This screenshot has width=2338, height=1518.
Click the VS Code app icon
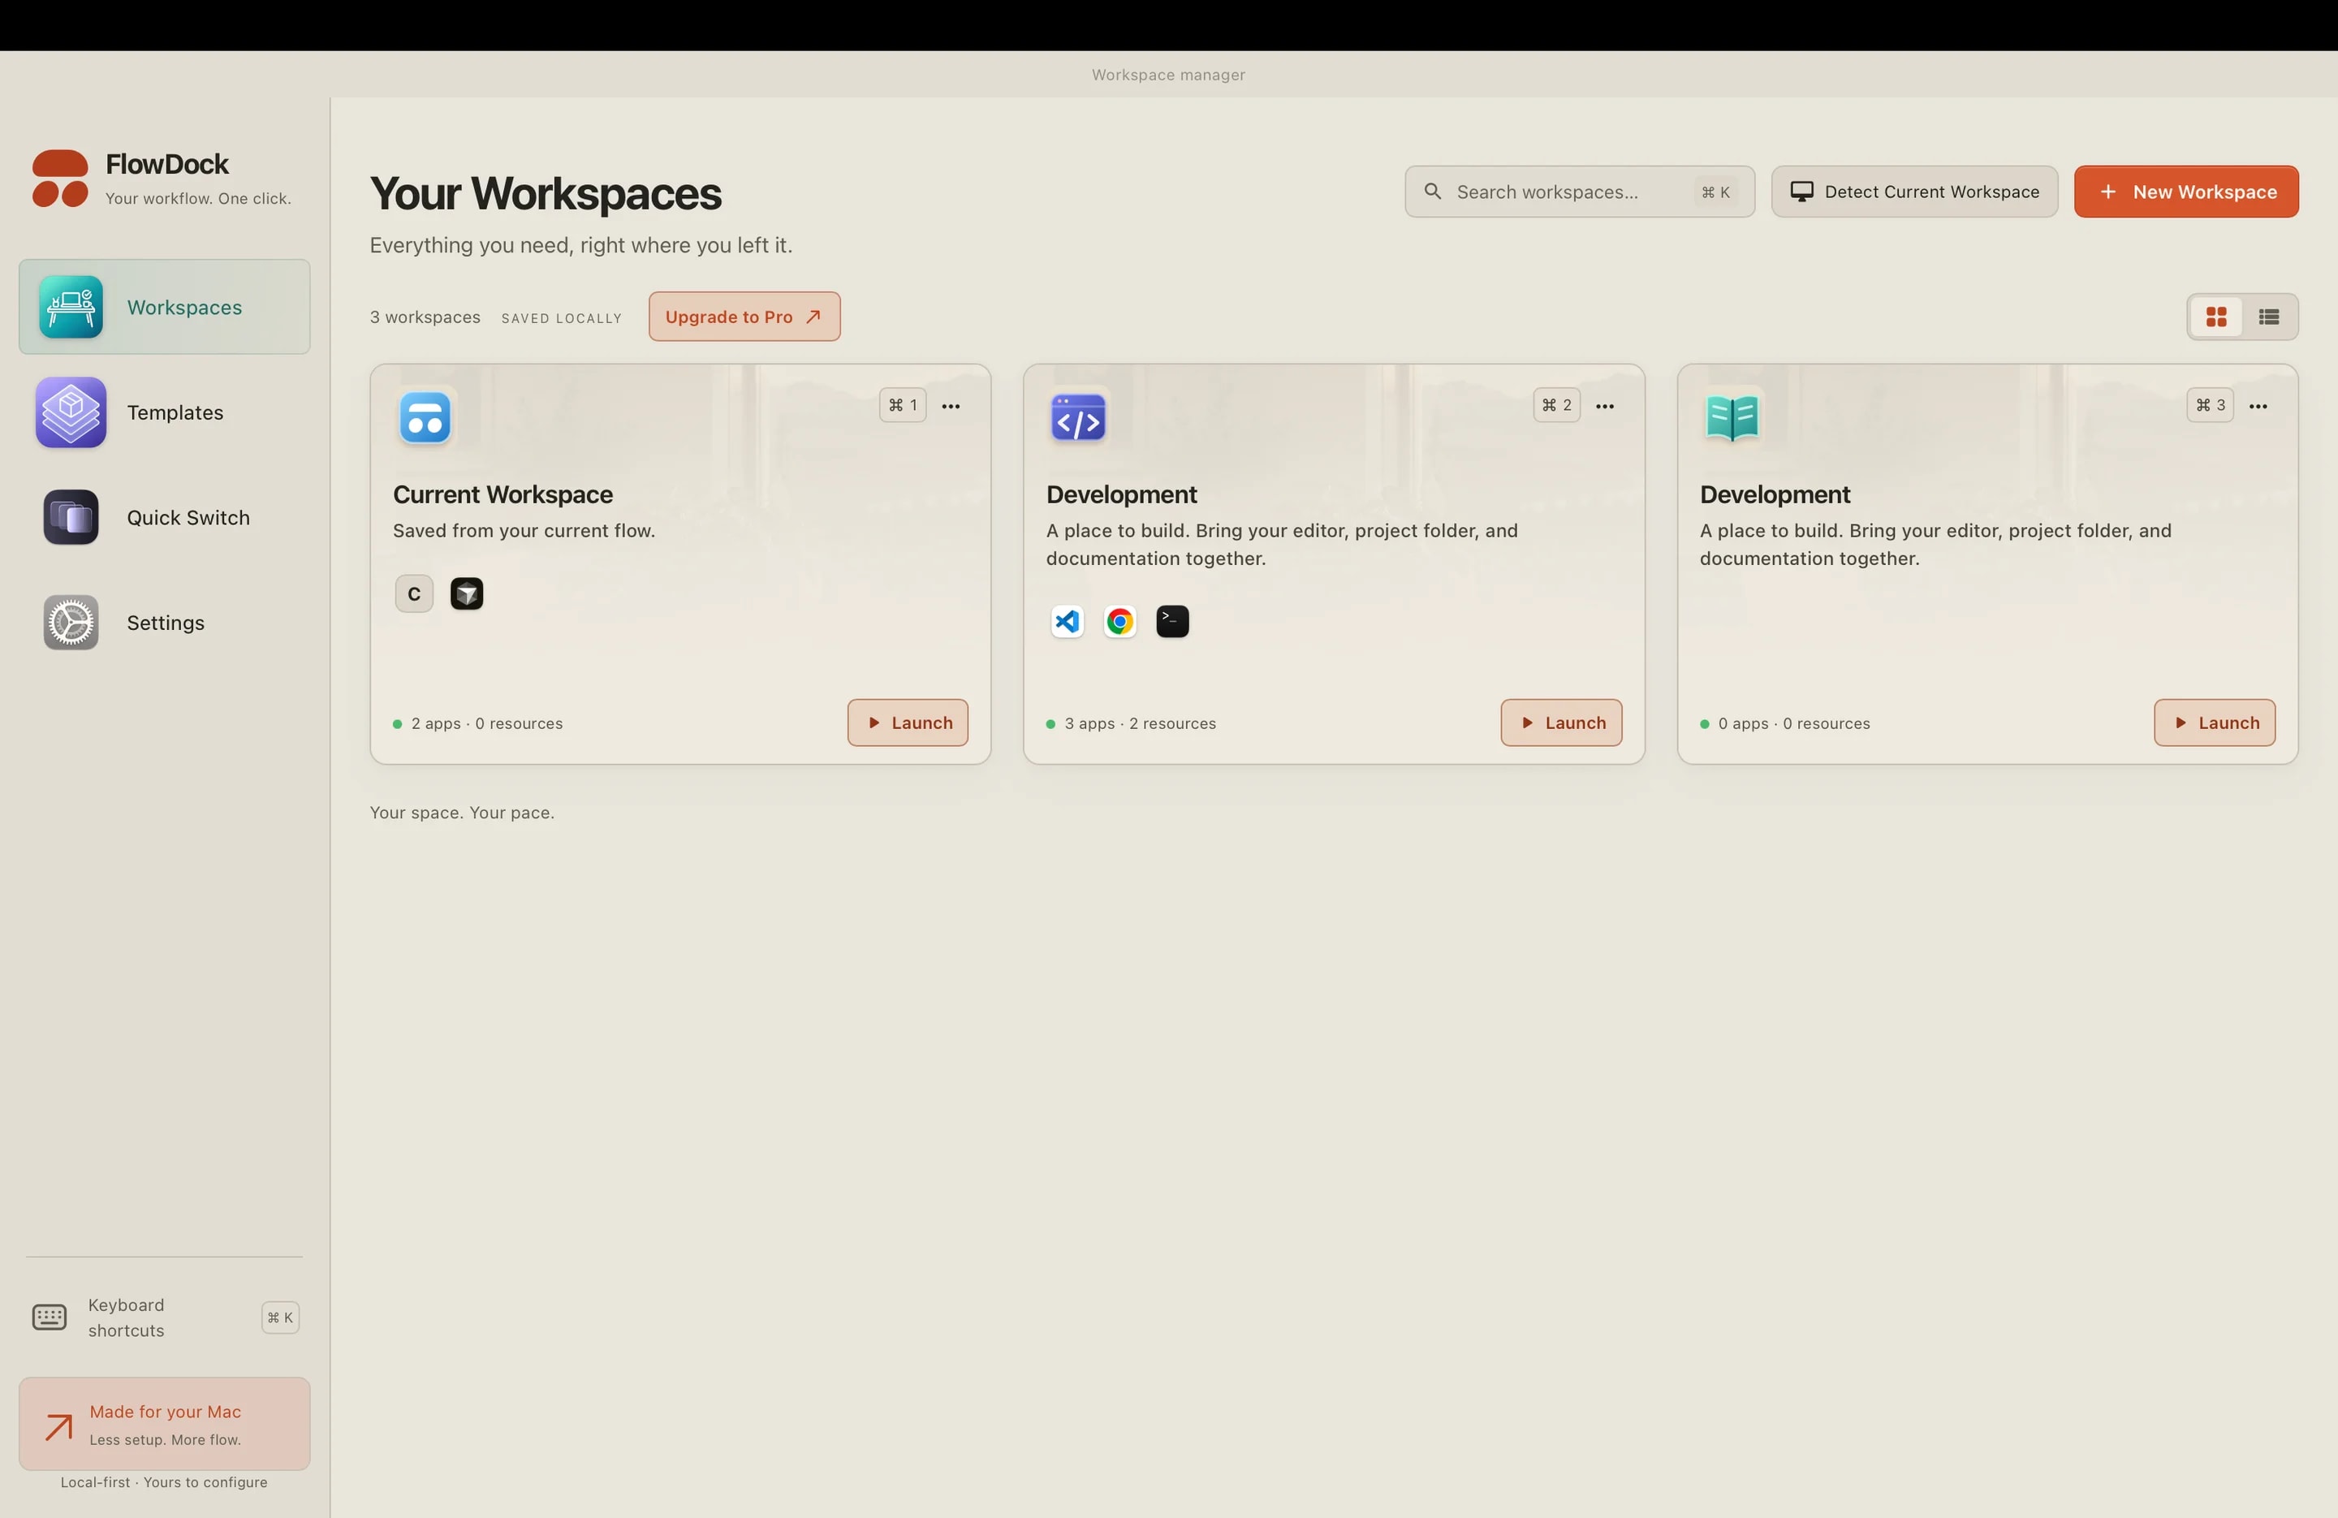tap(1067, 622)
